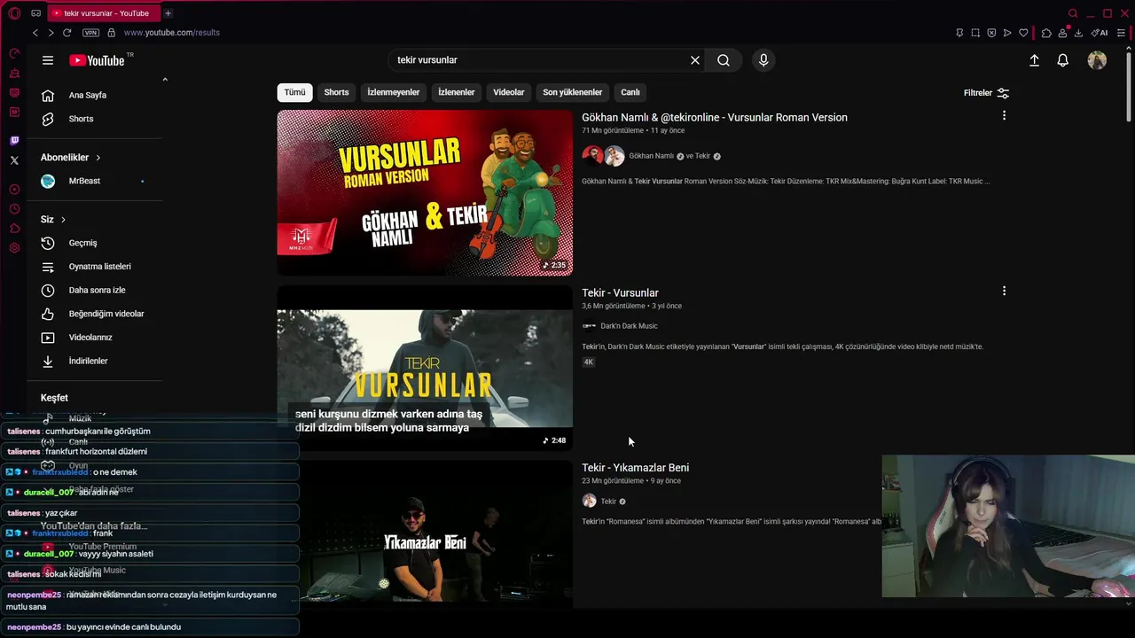Open the Opera sidebar player icon
The height and width of the screenshot is (638, 1135).
(14, 190)
